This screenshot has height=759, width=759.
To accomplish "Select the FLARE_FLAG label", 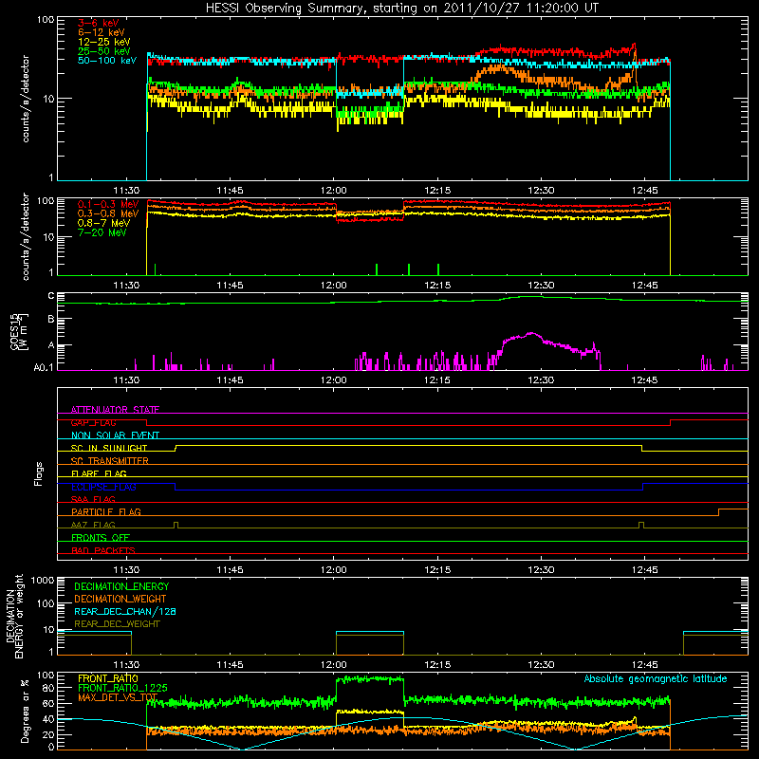I will 99,473.
